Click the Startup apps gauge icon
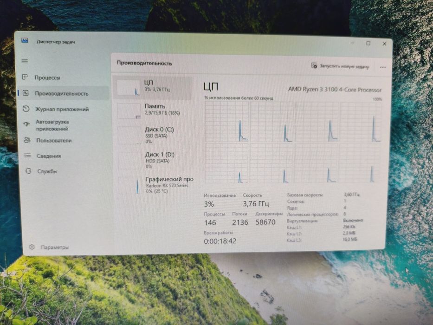Screen dimensions: 433x325 tap(26, 124)
